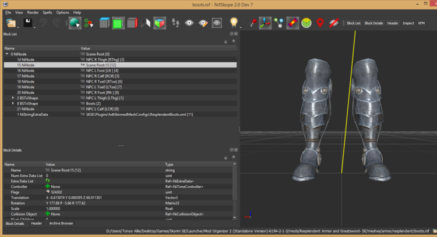This screenshot has height=237, width=437.
Task: Redo using the right curved arrow icon
Action: tap(57, 23)
